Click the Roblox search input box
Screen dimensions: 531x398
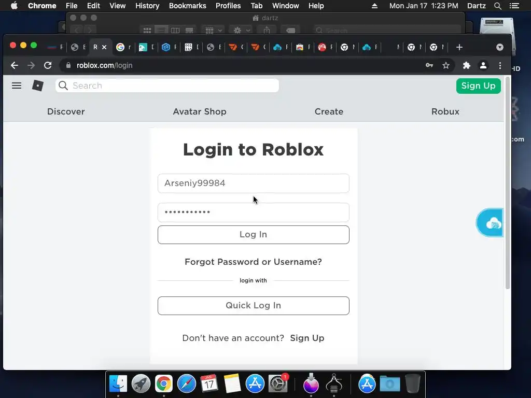click(x=167, y=86)
